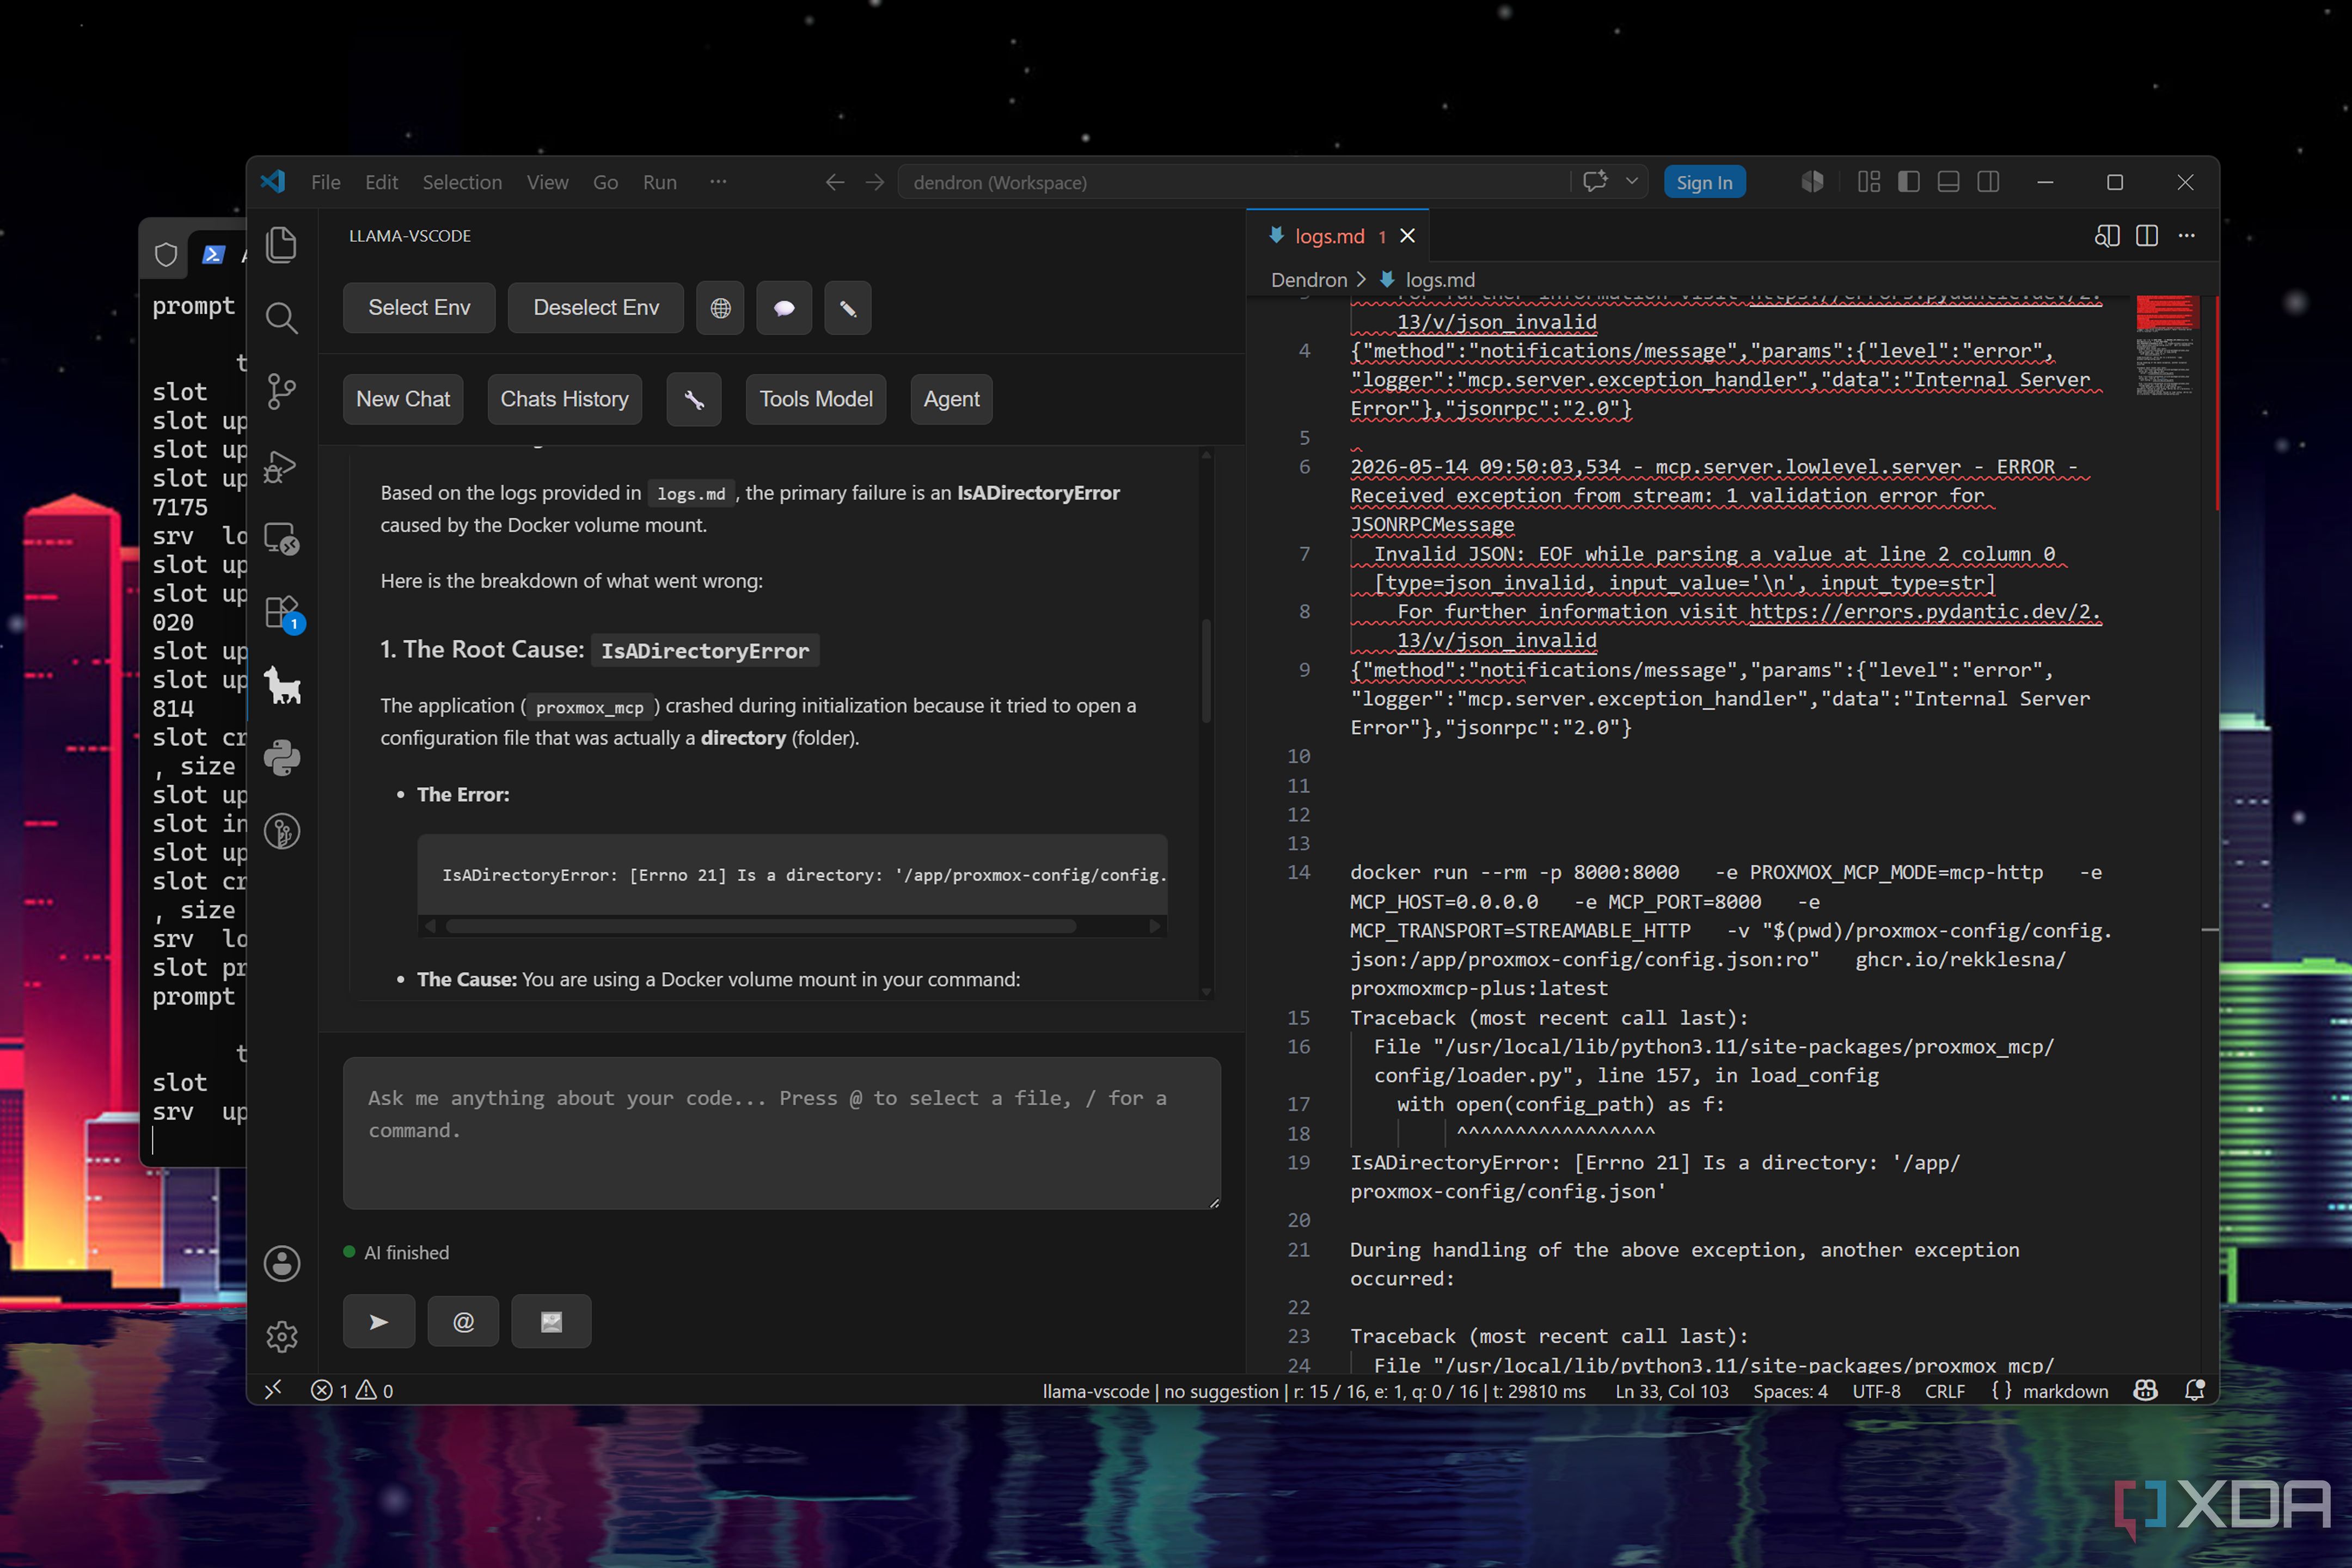2352x1568 pixels.
Task: Click the Select Env button
Action: tap(419, 308)
